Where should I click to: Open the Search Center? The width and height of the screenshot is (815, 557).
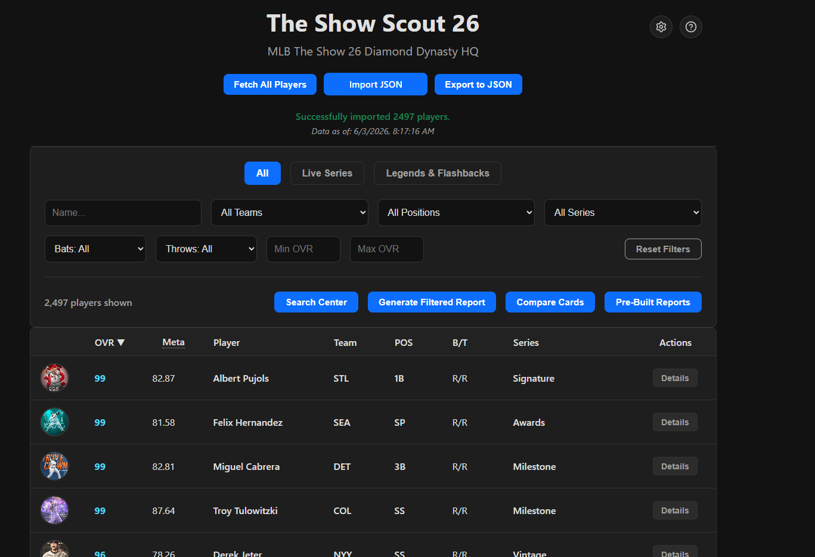[x=316, y=302]
